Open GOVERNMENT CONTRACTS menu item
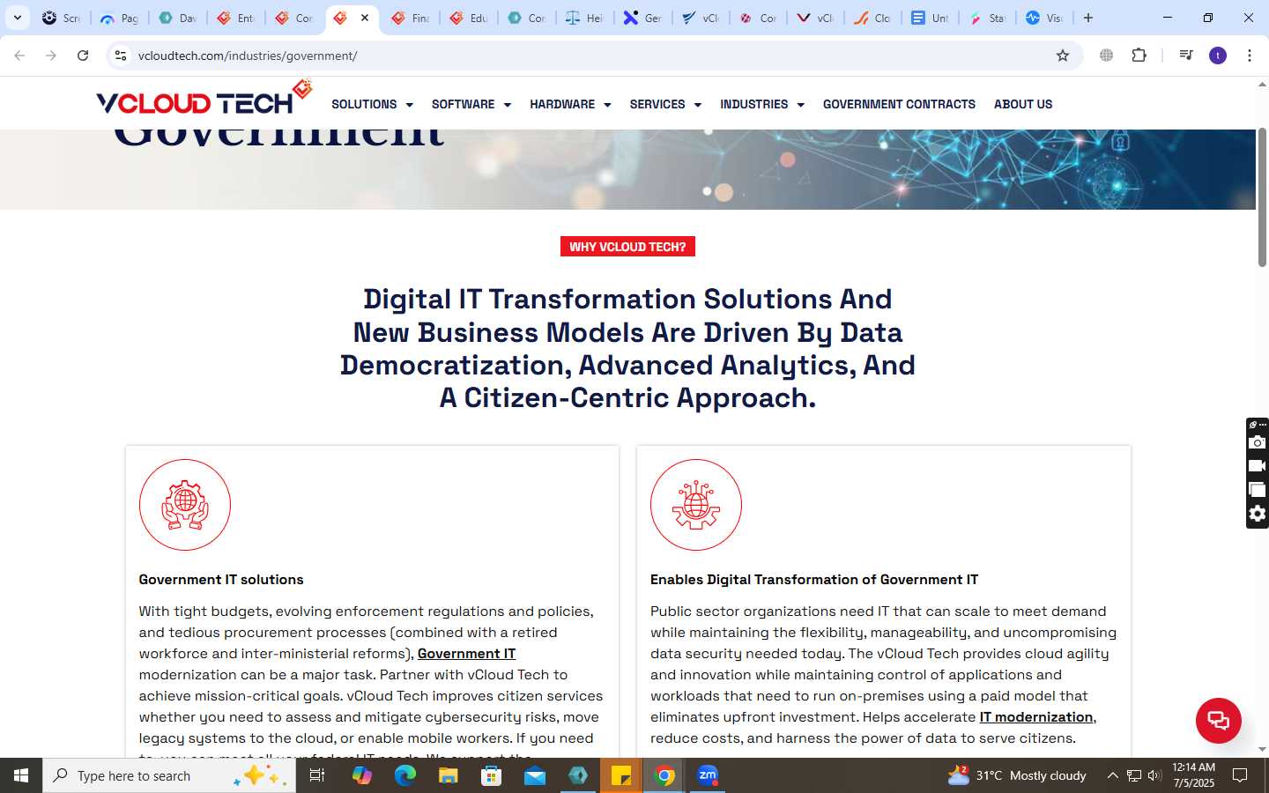Viewport: 1269px width, 793px height. (x=899, y=104)
